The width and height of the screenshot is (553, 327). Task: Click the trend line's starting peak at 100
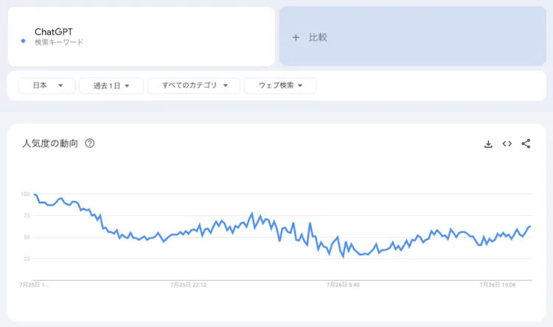[35, 194]
